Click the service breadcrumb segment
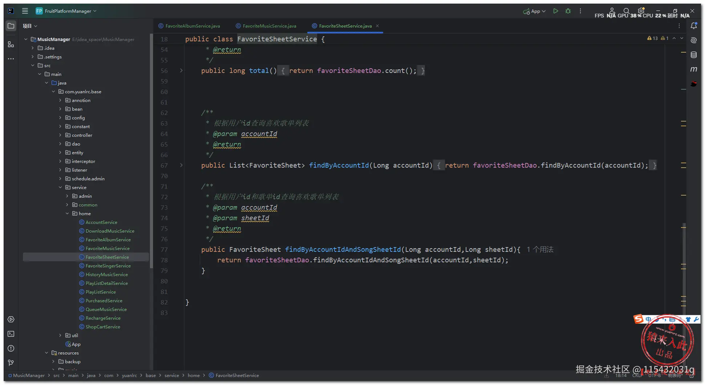This screenshot has width=705, height=385. coord(171,375)
